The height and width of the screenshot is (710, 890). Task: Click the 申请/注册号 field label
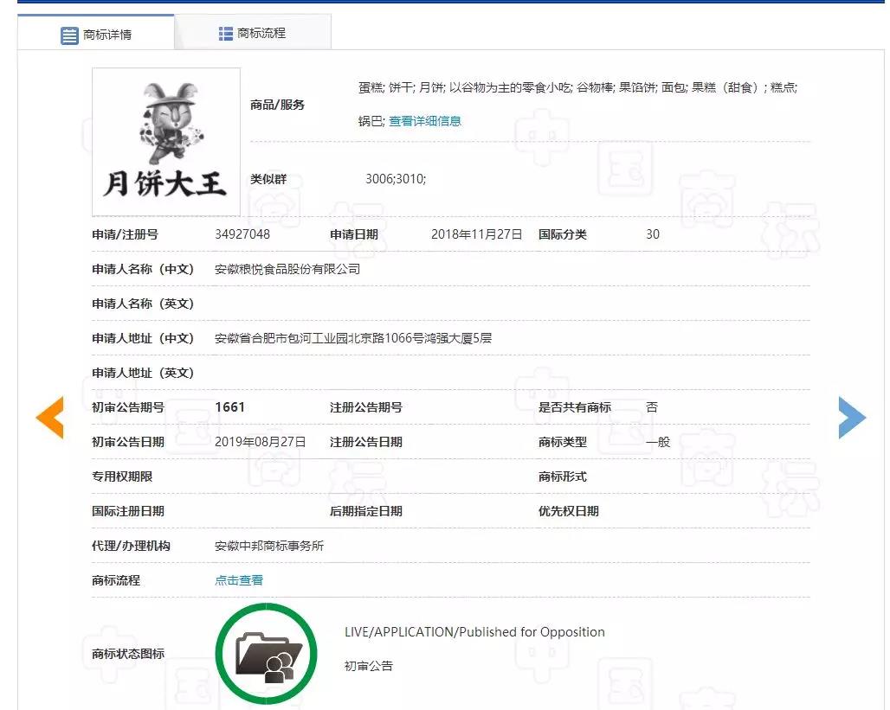click(x=125, y=234)
